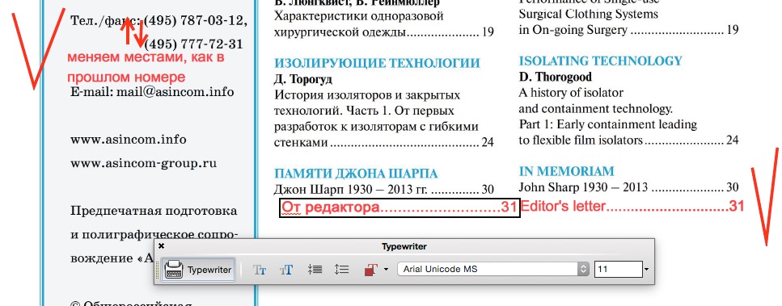The image size is (782, 306).
Task: Click the line 'Предпечатная подготовка'
Action: [x=154, y=211]
